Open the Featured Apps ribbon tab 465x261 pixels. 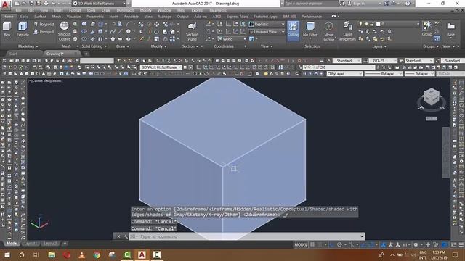pyautogui.click(x=265, y=17)
